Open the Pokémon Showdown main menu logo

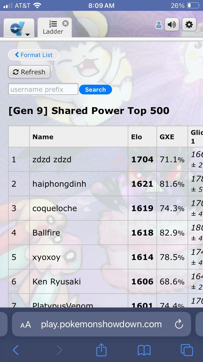point(19,28)
